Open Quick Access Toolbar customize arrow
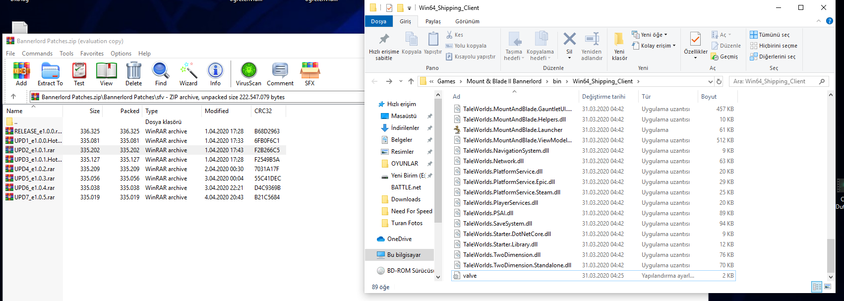The image size is (844, 301). coord(409,8)
